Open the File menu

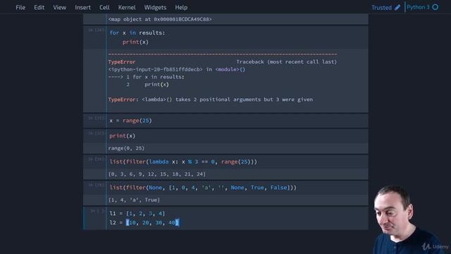20,8
